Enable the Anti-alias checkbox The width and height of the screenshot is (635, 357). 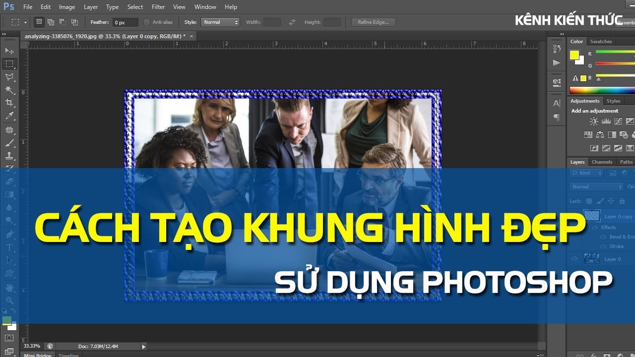click(147, 22)
